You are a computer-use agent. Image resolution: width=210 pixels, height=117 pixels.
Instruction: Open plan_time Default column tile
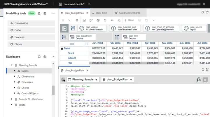point(134,37)
